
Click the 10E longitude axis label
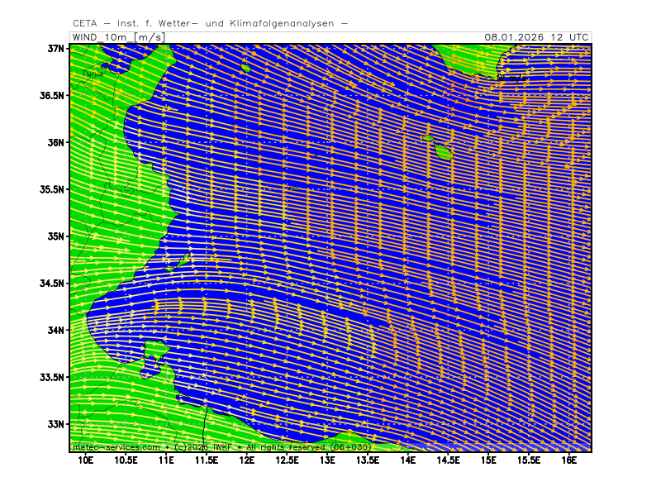(x=84, y=460)
